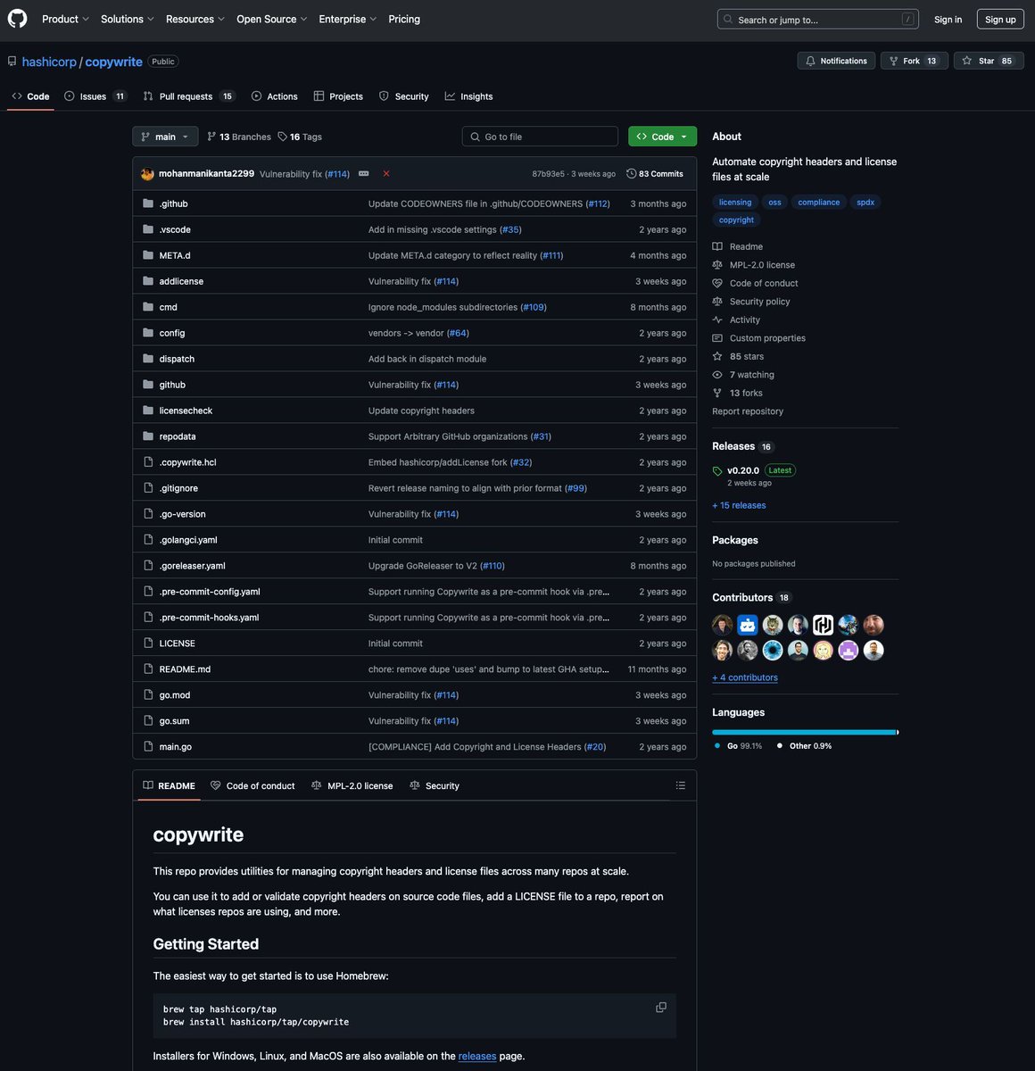Switch to the Issues tab

pos(95,96)
